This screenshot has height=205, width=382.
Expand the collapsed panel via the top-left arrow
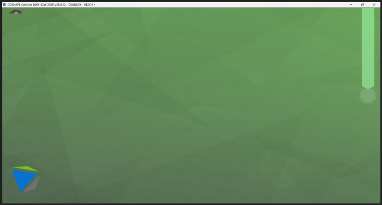point(16,12)
